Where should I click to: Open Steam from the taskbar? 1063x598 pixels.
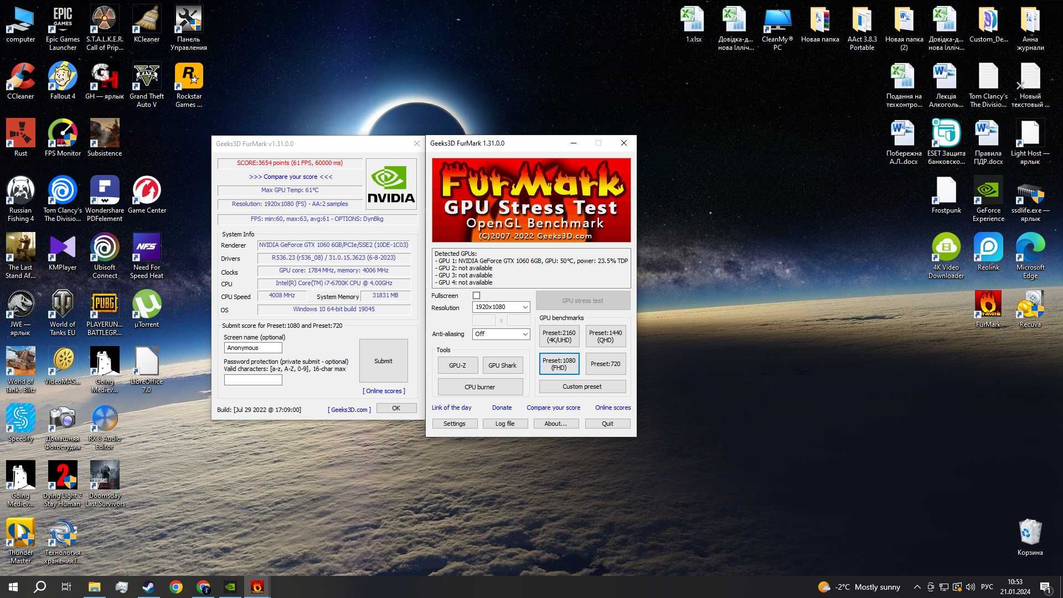[x=148, y=587]
